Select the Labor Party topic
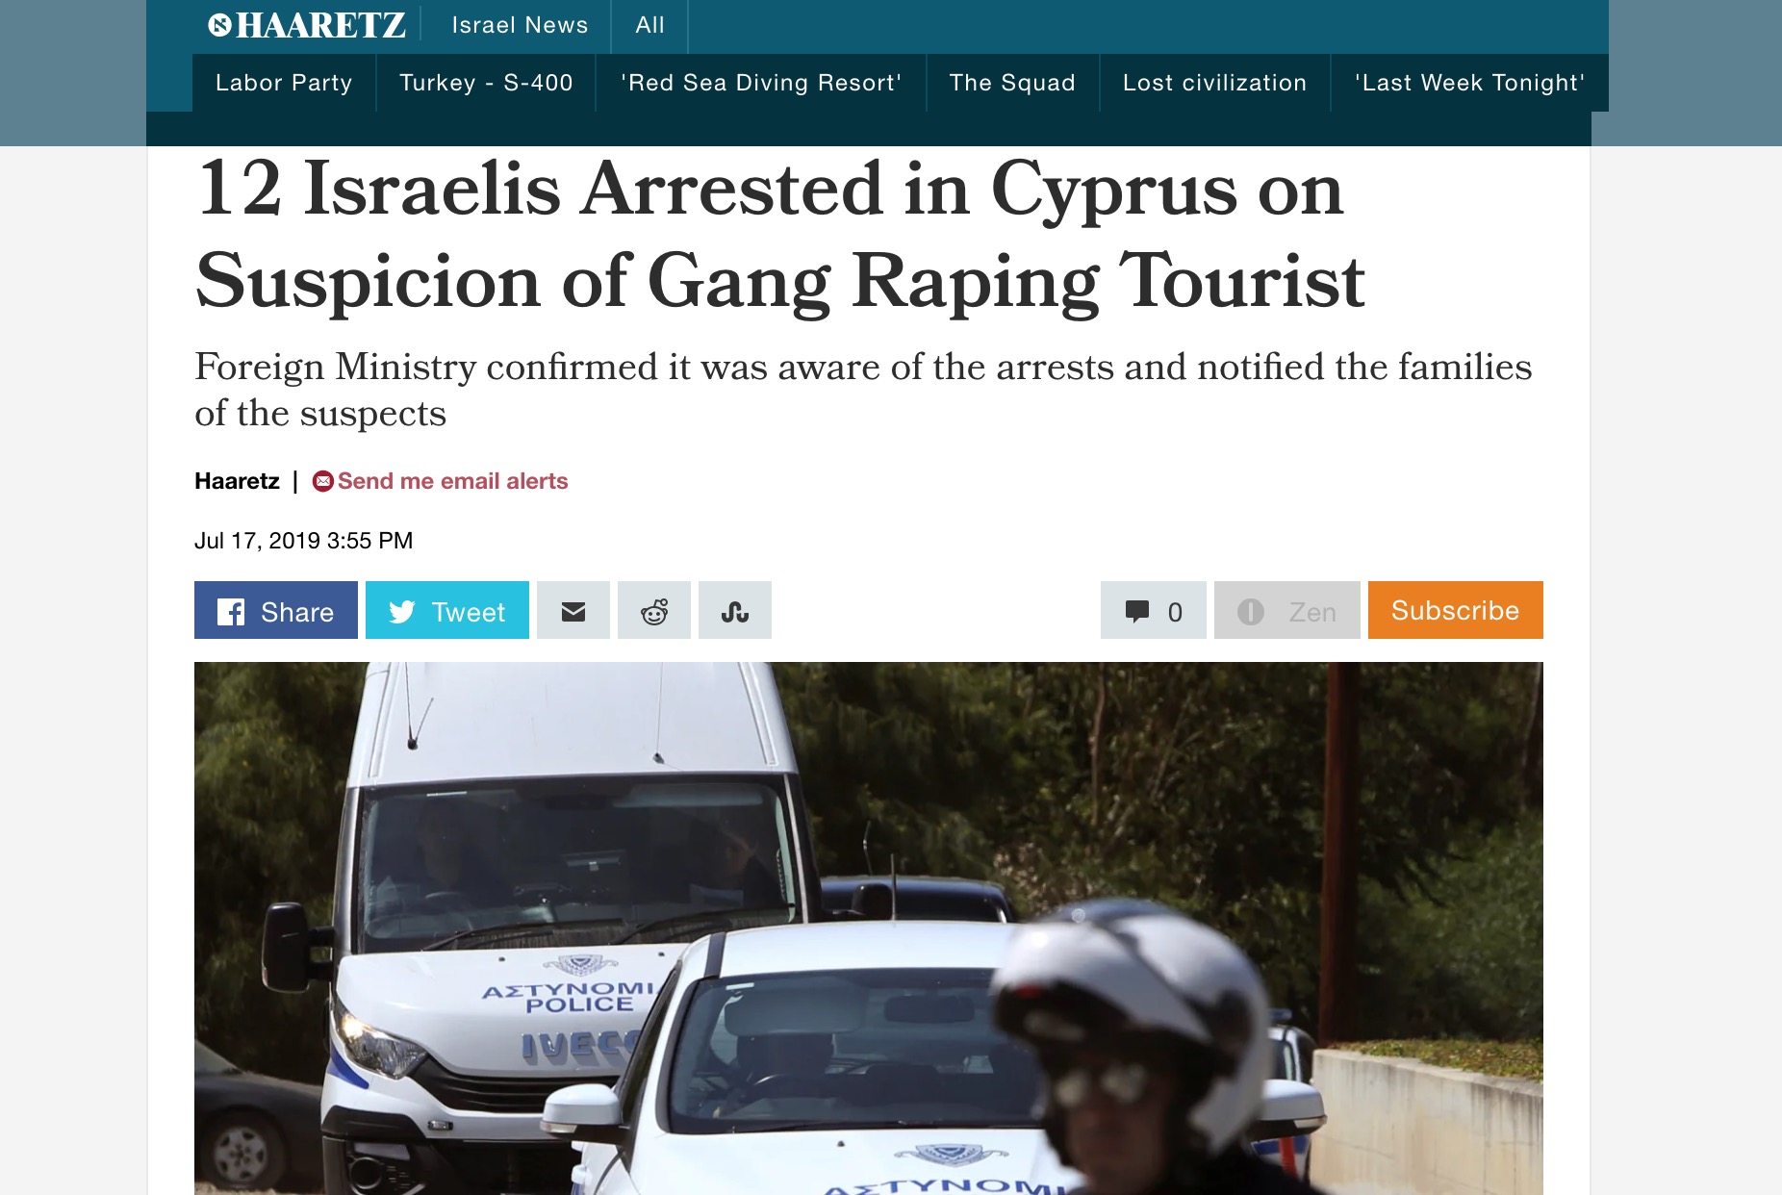The width and height of the screenshot is (1782, 1195). (284, 83)
